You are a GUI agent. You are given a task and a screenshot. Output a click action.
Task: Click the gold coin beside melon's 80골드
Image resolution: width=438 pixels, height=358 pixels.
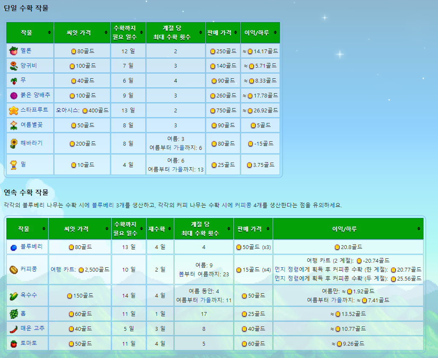[73, 52]
